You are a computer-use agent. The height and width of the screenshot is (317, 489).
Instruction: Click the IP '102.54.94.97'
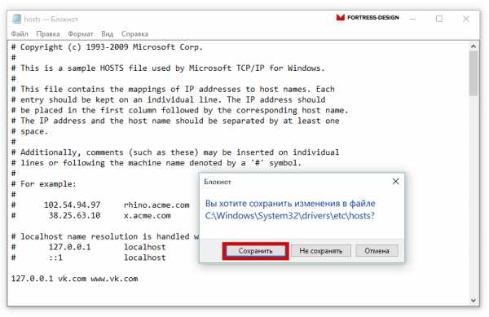[x=72, y=205]
